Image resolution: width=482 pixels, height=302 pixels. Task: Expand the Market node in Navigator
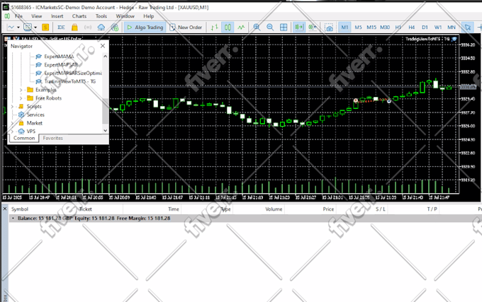[x=13, y=123]
